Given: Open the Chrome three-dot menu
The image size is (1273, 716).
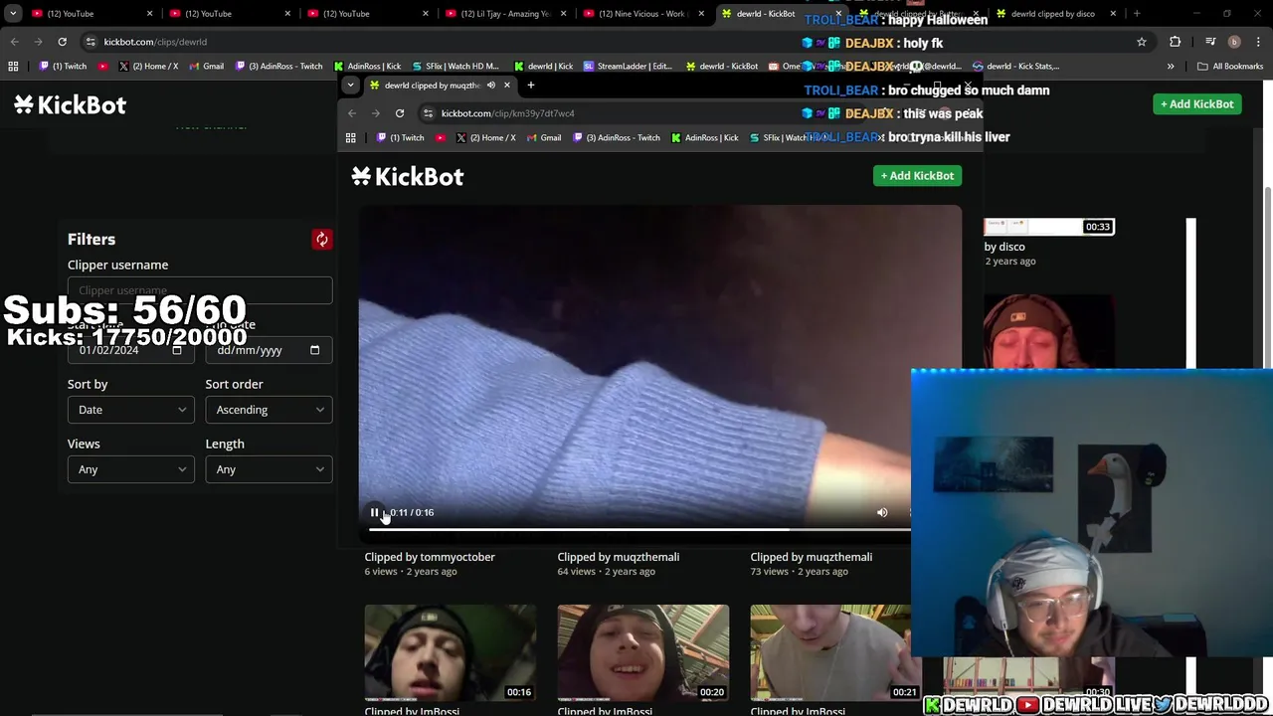Looking at the screenshot, I should point(1257,42).
